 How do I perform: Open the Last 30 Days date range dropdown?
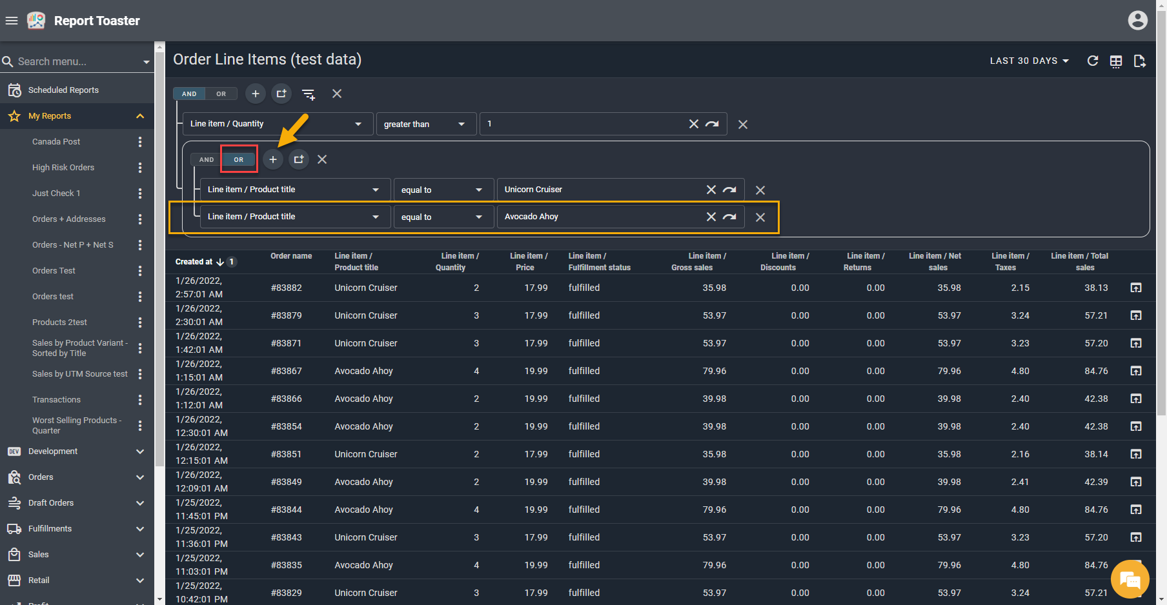pyautogui.click(x=1029, y=61)
